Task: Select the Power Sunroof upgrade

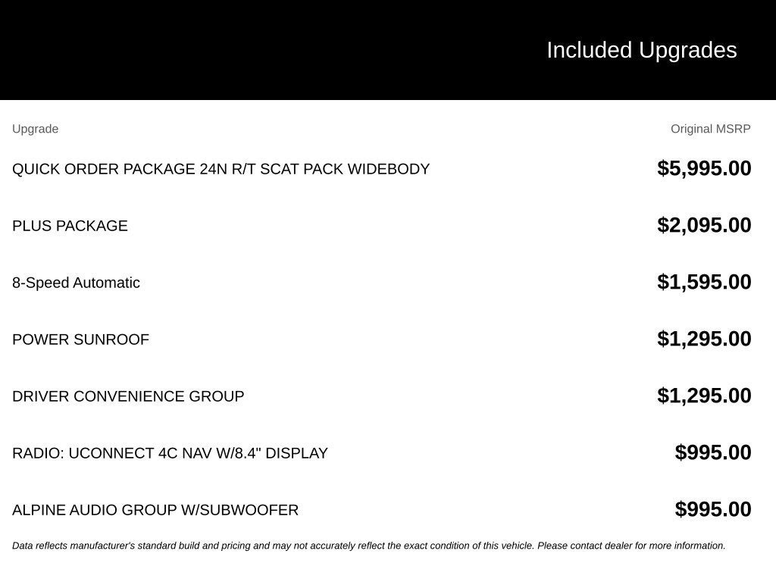Action: (x=80, y=339)
